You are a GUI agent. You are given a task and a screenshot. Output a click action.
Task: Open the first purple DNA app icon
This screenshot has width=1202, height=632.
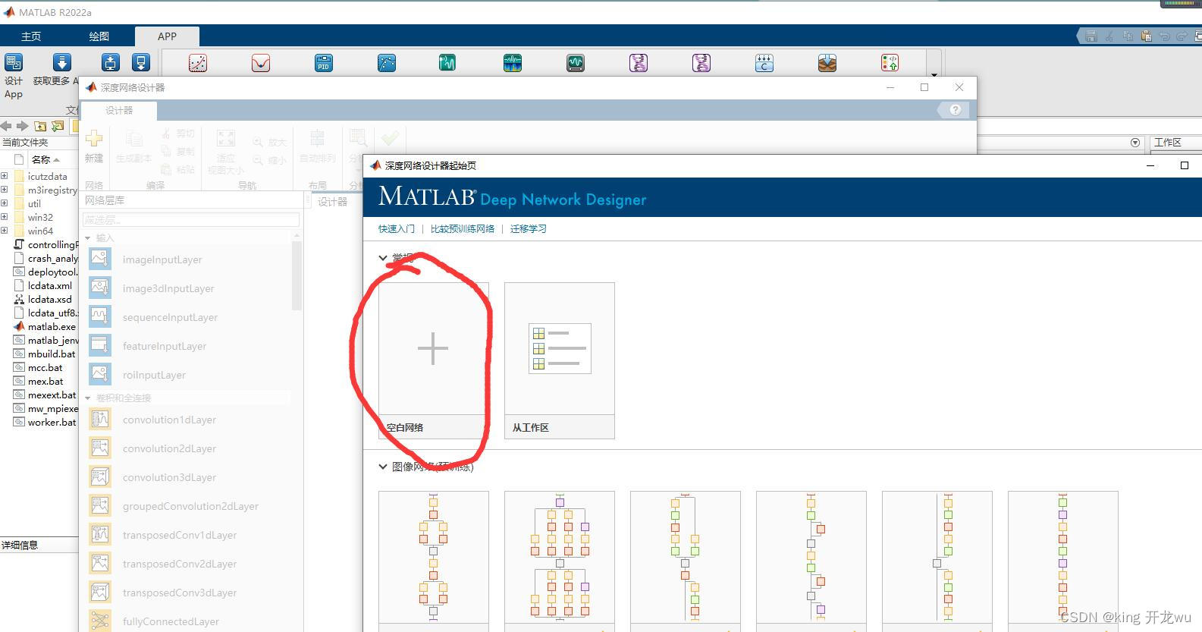[x=639, y=64]
